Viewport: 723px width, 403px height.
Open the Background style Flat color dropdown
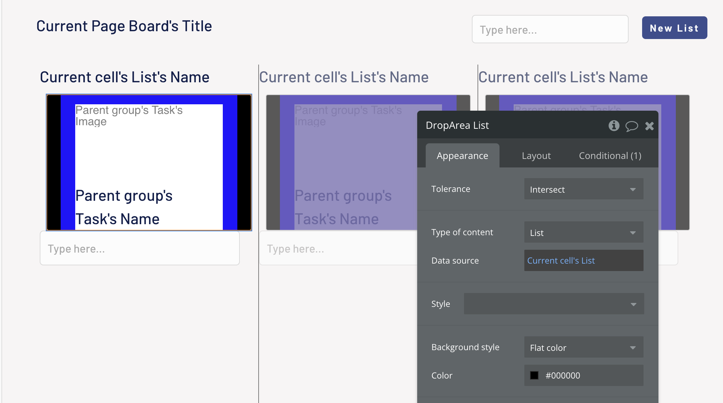(x=584, y=347)
